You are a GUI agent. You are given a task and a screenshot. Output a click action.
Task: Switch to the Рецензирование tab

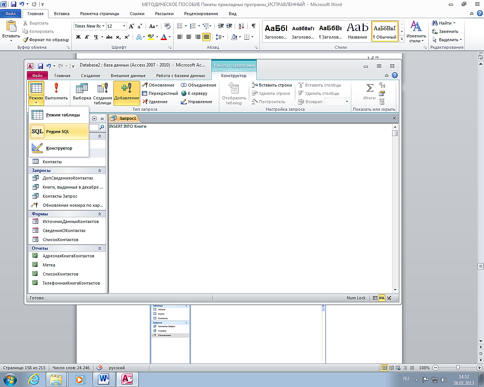point(201,14)
